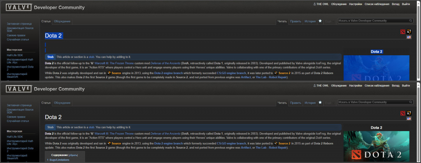Open Инструментарий Dota 2 in the lower sidebar

pos(20,149)
